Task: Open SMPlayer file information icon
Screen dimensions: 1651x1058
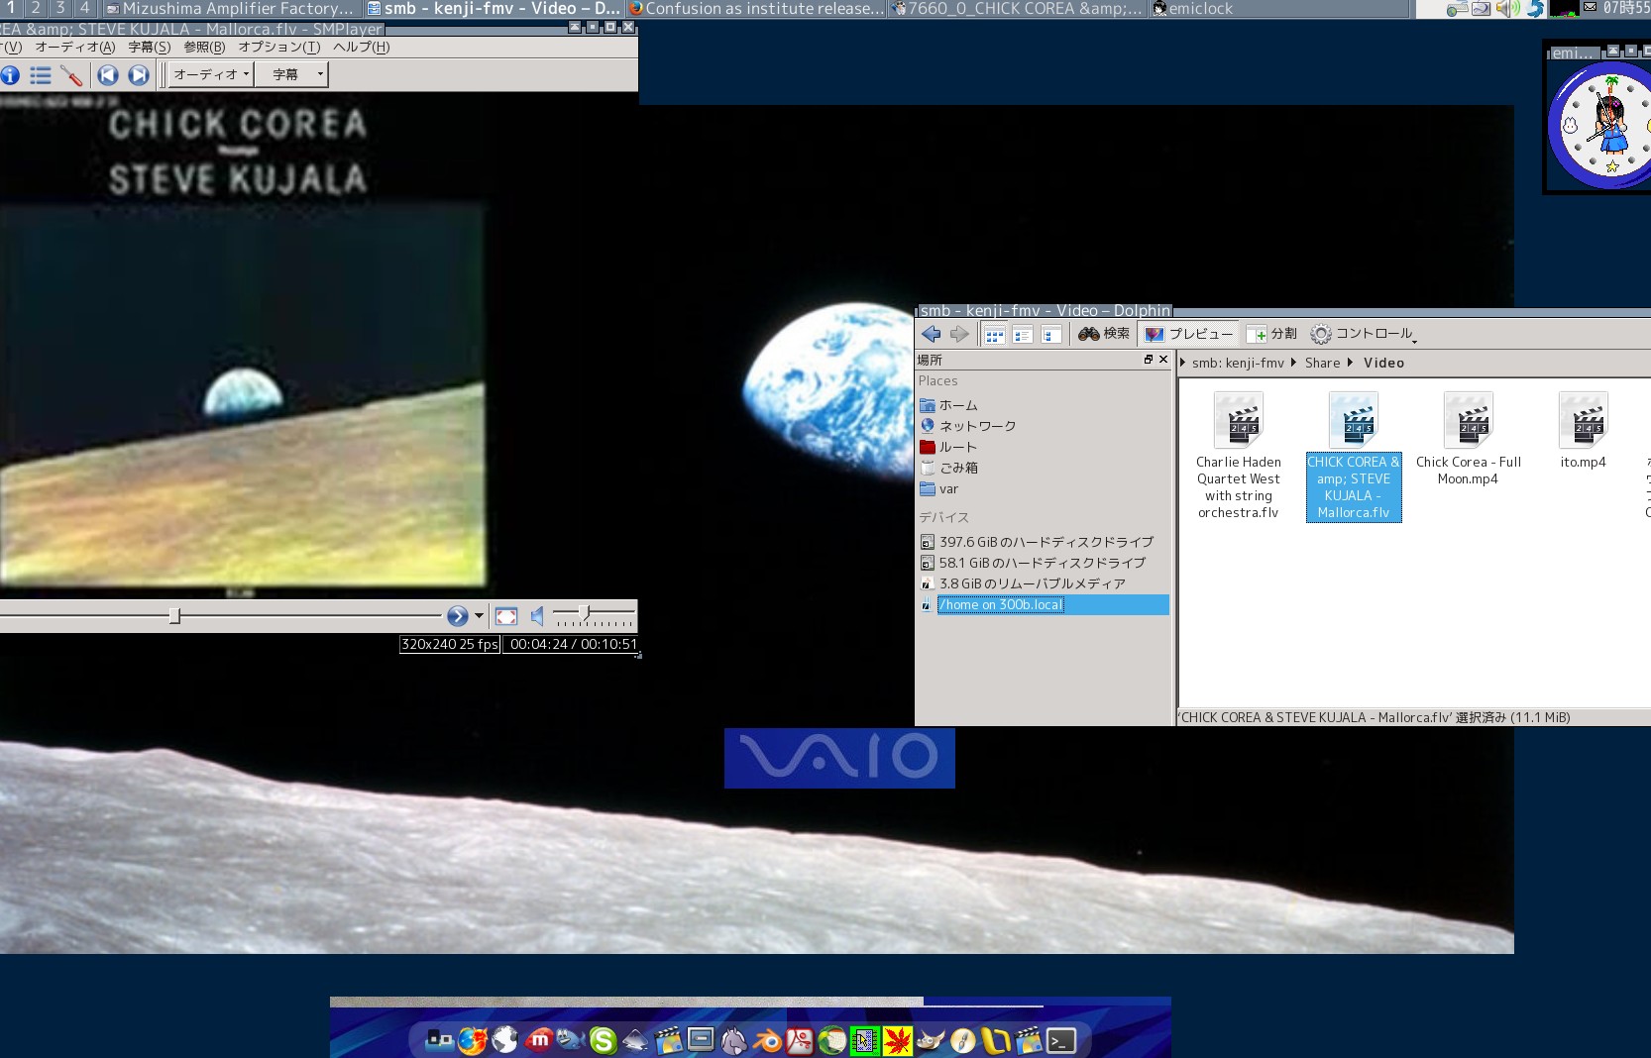Action: pos(11,75)
